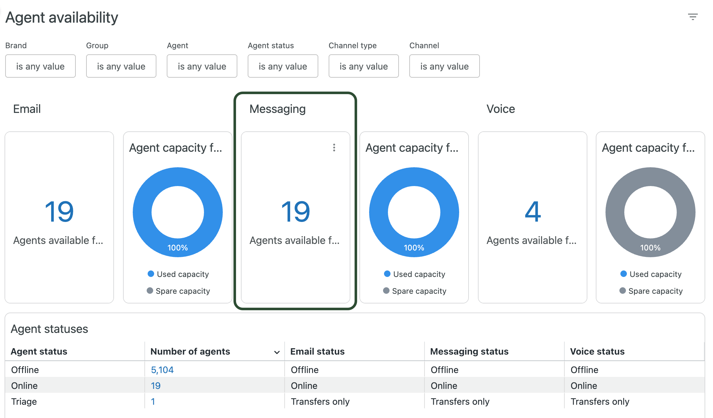The image size is (713, 418).
Task: Click the Messaging section heading
Action: click(x=277, y=109)
